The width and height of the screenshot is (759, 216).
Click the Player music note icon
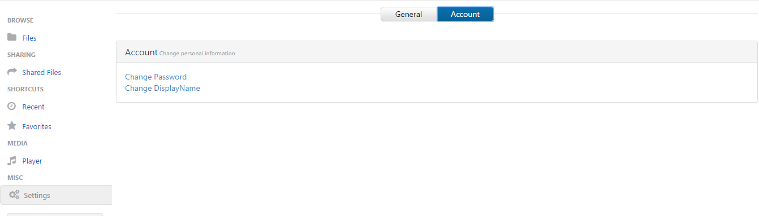[x=11, y=160]
